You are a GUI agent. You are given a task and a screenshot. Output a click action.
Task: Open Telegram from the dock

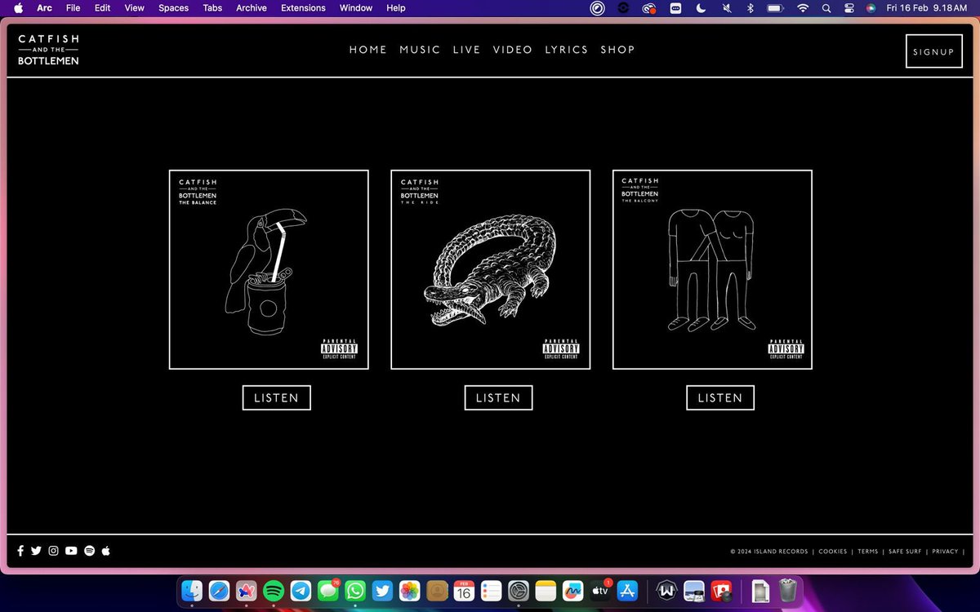pyautogui.click(x=301, y=590)
